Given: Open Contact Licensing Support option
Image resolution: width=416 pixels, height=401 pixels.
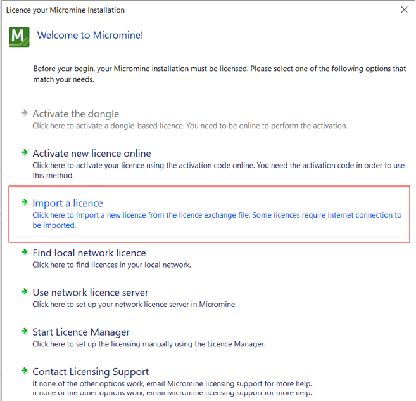Looking at the screenshot, I should (91, 372).
